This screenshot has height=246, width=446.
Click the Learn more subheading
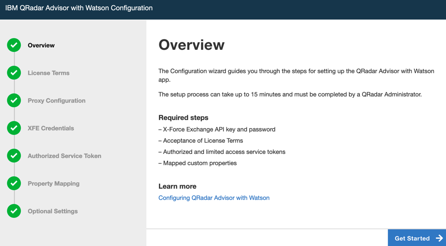pyautogui.click(x=178, y=186)
